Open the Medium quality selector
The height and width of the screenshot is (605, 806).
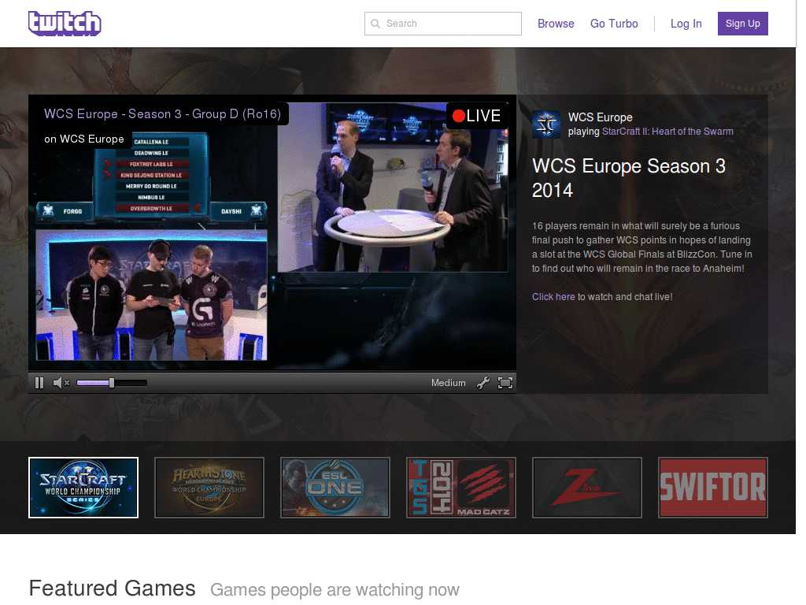tap(448, 383)
